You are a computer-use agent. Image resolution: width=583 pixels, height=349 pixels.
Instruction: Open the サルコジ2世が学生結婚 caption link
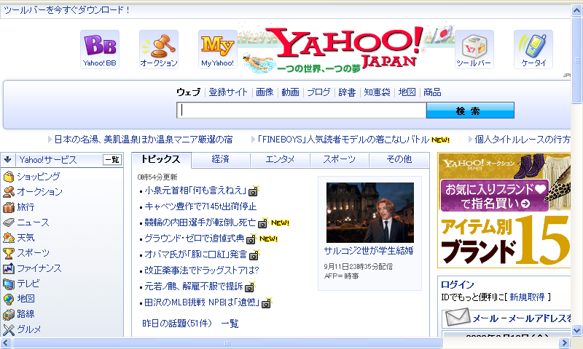pyautogui.click(x=369, y=251)
